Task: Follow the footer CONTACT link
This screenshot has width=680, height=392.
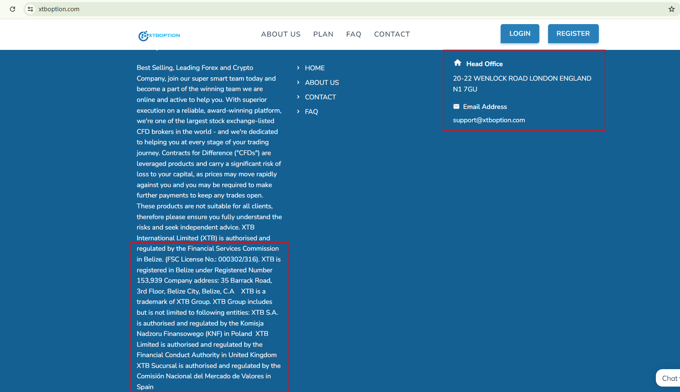Action: coord(320,97)
